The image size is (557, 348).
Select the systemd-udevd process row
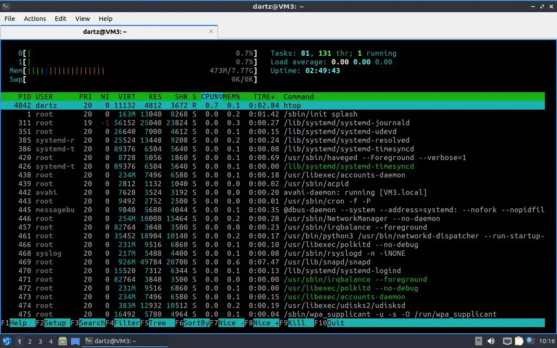(x=273, y=131)
